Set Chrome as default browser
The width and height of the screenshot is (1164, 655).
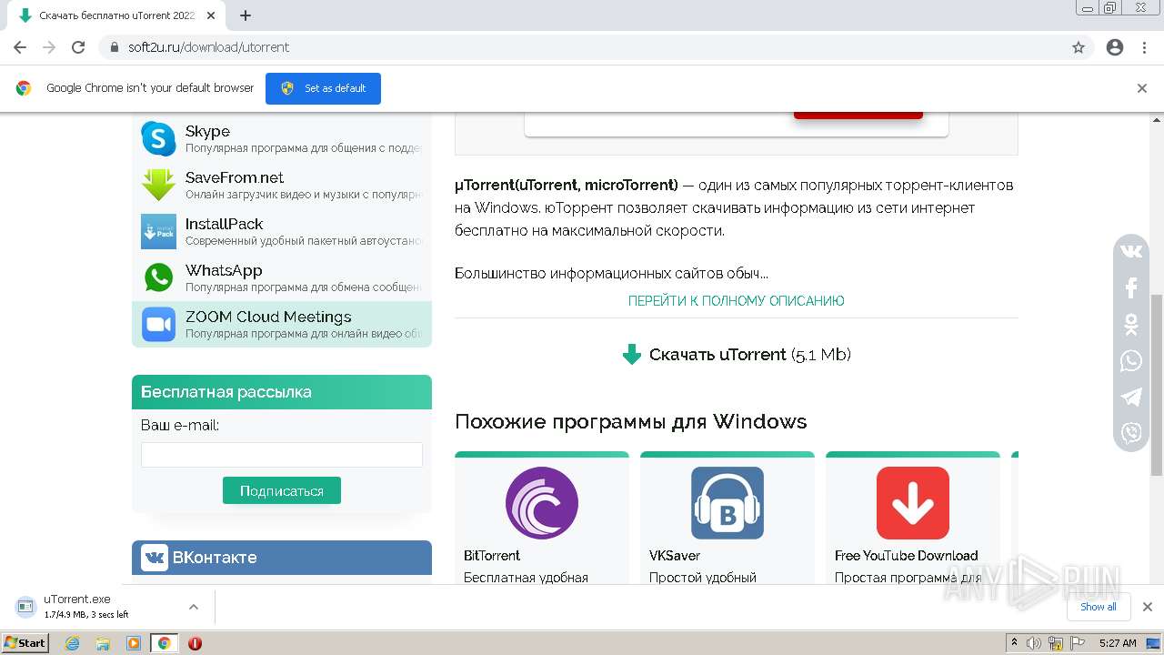click(323, 88)
